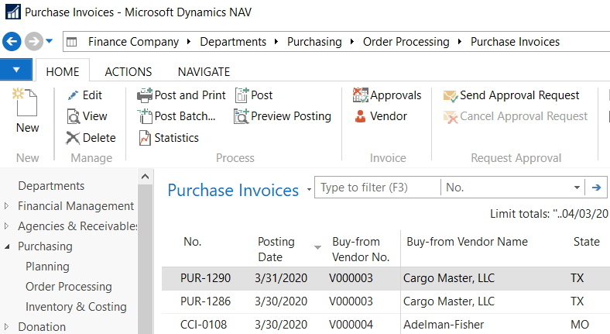The height and width of the screenshot is (334, 610).
Task: Click Finance Company in the breadcrumb
Action: [x=133, y=42]
